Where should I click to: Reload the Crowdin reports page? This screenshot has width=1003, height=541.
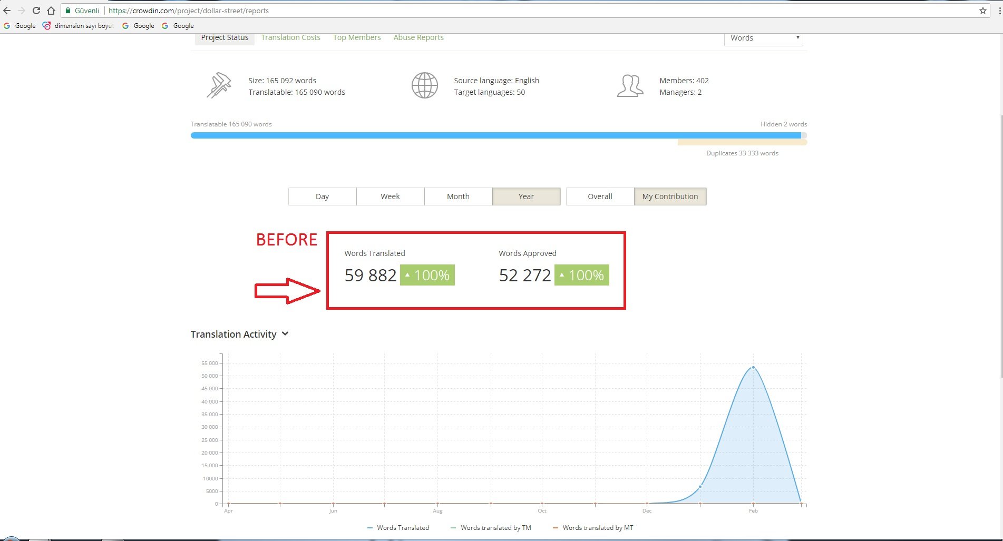[x=36, y=11]
